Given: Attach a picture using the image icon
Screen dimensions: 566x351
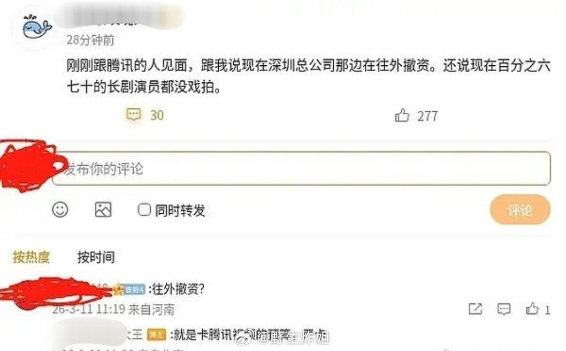Looking at the screenshot, I should point(103,209).
